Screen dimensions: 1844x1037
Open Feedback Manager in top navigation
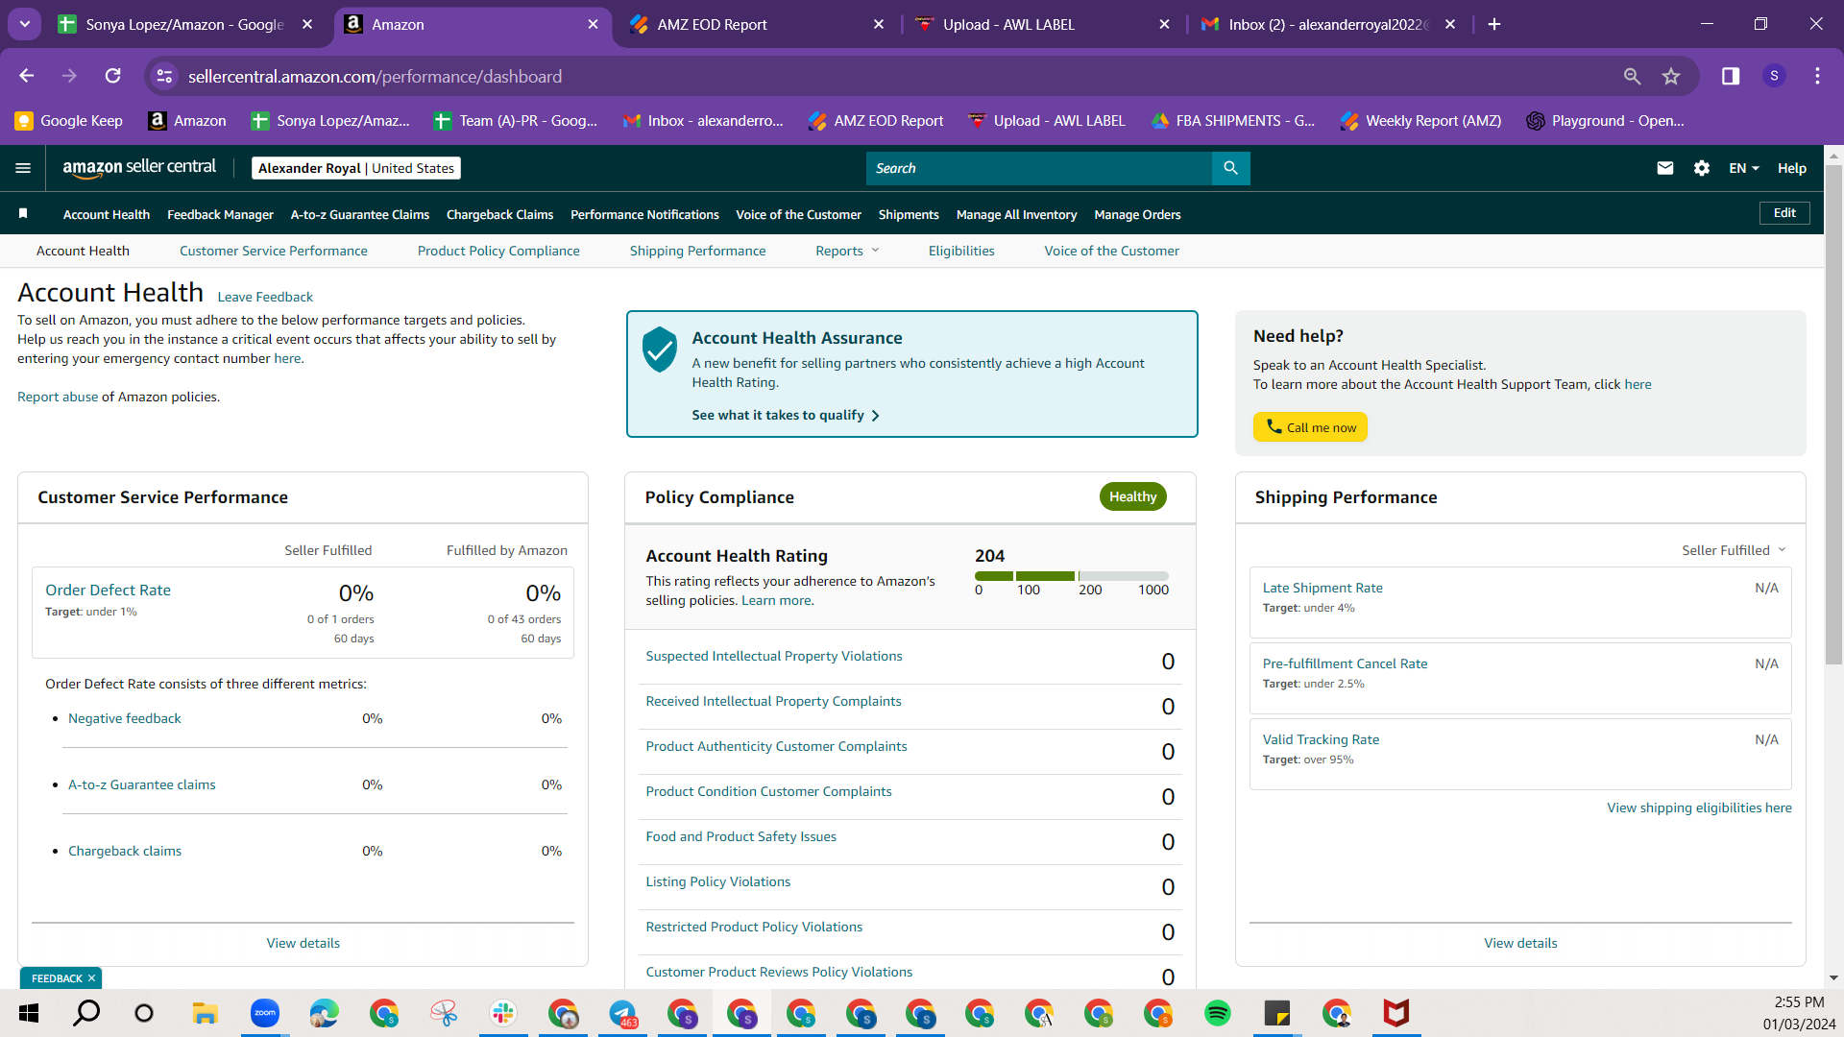point(220,214)
